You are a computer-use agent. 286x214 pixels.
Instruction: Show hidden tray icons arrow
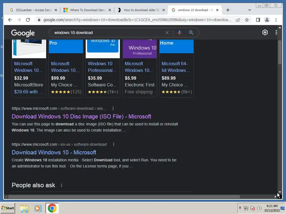(x=240, y=208)
